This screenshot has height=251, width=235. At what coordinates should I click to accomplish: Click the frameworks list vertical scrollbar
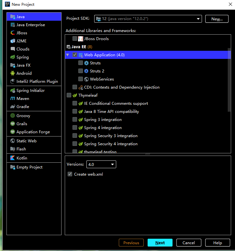[229, 80]
